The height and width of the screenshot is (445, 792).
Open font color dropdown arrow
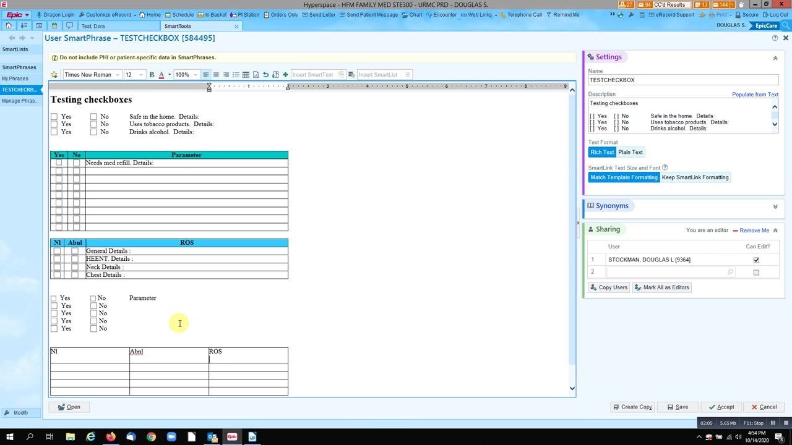170,75
